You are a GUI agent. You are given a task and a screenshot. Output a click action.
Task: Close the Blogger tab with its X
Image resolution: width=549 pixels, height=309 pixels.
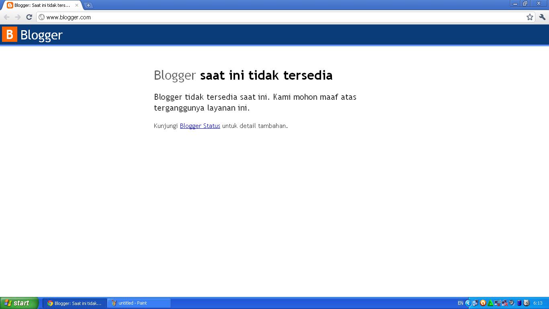tap(77, 5)
